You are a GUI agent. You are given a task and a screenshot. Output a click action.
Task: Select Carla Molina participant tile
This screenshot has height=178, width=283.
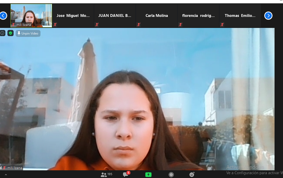point(157,16)
